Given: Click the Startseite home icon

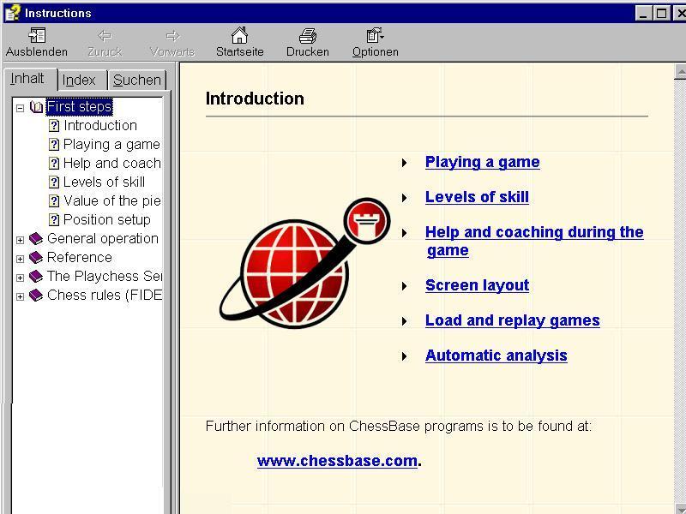Looking at the screenshot, I should (239, 36).
